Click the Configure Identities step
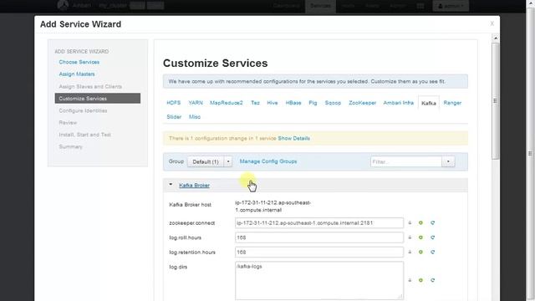This screenshot has height=301, width=535. 83,110
